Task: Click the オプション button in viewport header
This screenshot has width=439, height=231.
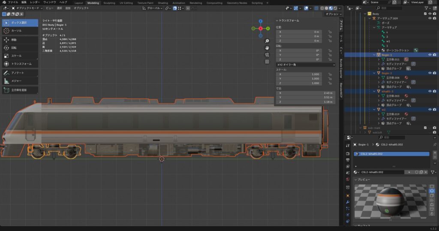Action: [332, 14]
